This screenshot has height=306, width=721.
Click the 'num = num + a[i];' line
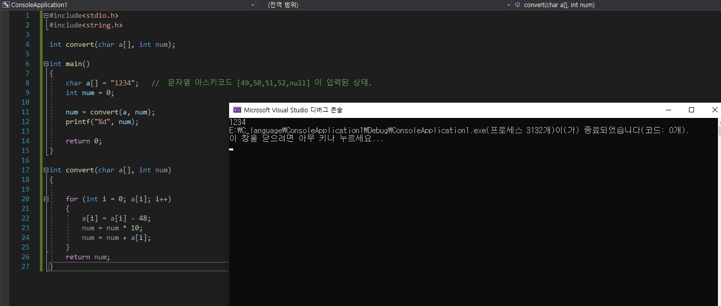(x=117, y=237)
